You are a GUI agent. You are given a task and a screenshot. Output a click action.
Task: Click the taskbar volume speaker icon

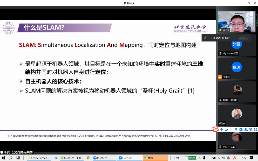[223, 158]
